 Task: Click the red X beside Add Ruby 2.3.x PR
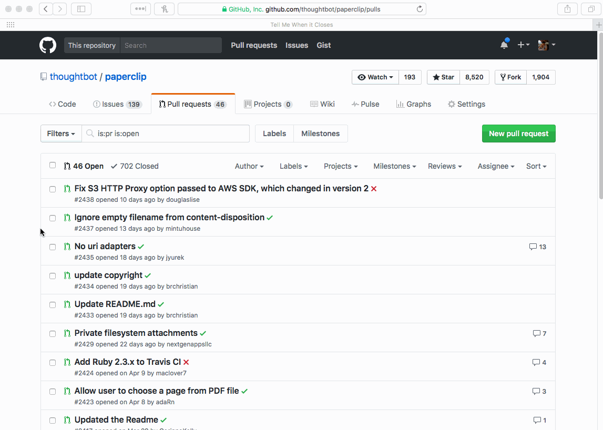click(186, 362)
